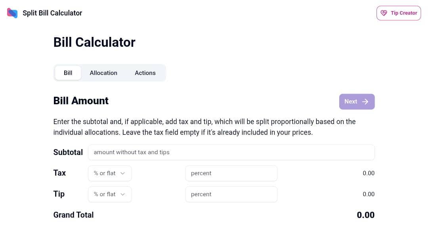Click the heart icon in Tip Creator

(x=384, y=13)
